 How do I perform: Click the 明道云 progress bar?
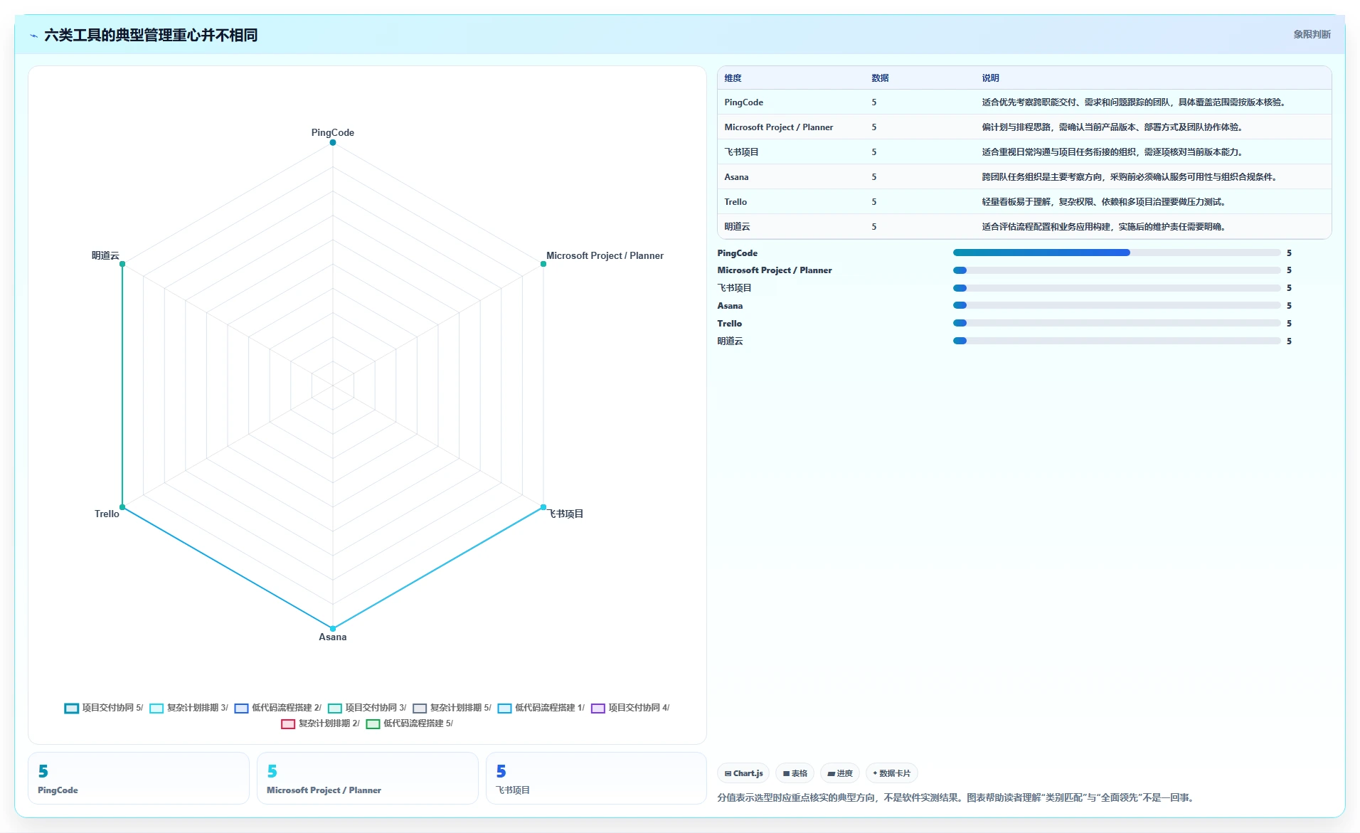[1116, 341]
